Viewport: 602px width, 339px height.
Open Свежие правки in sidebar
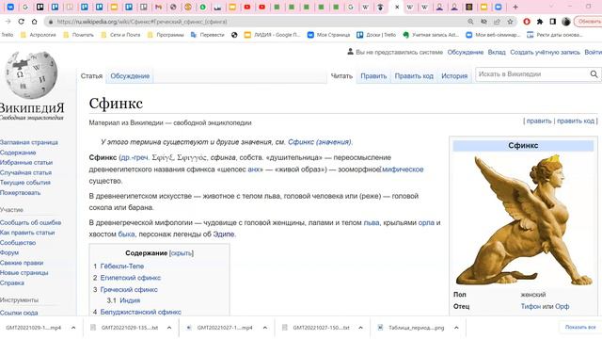point(22,263)
